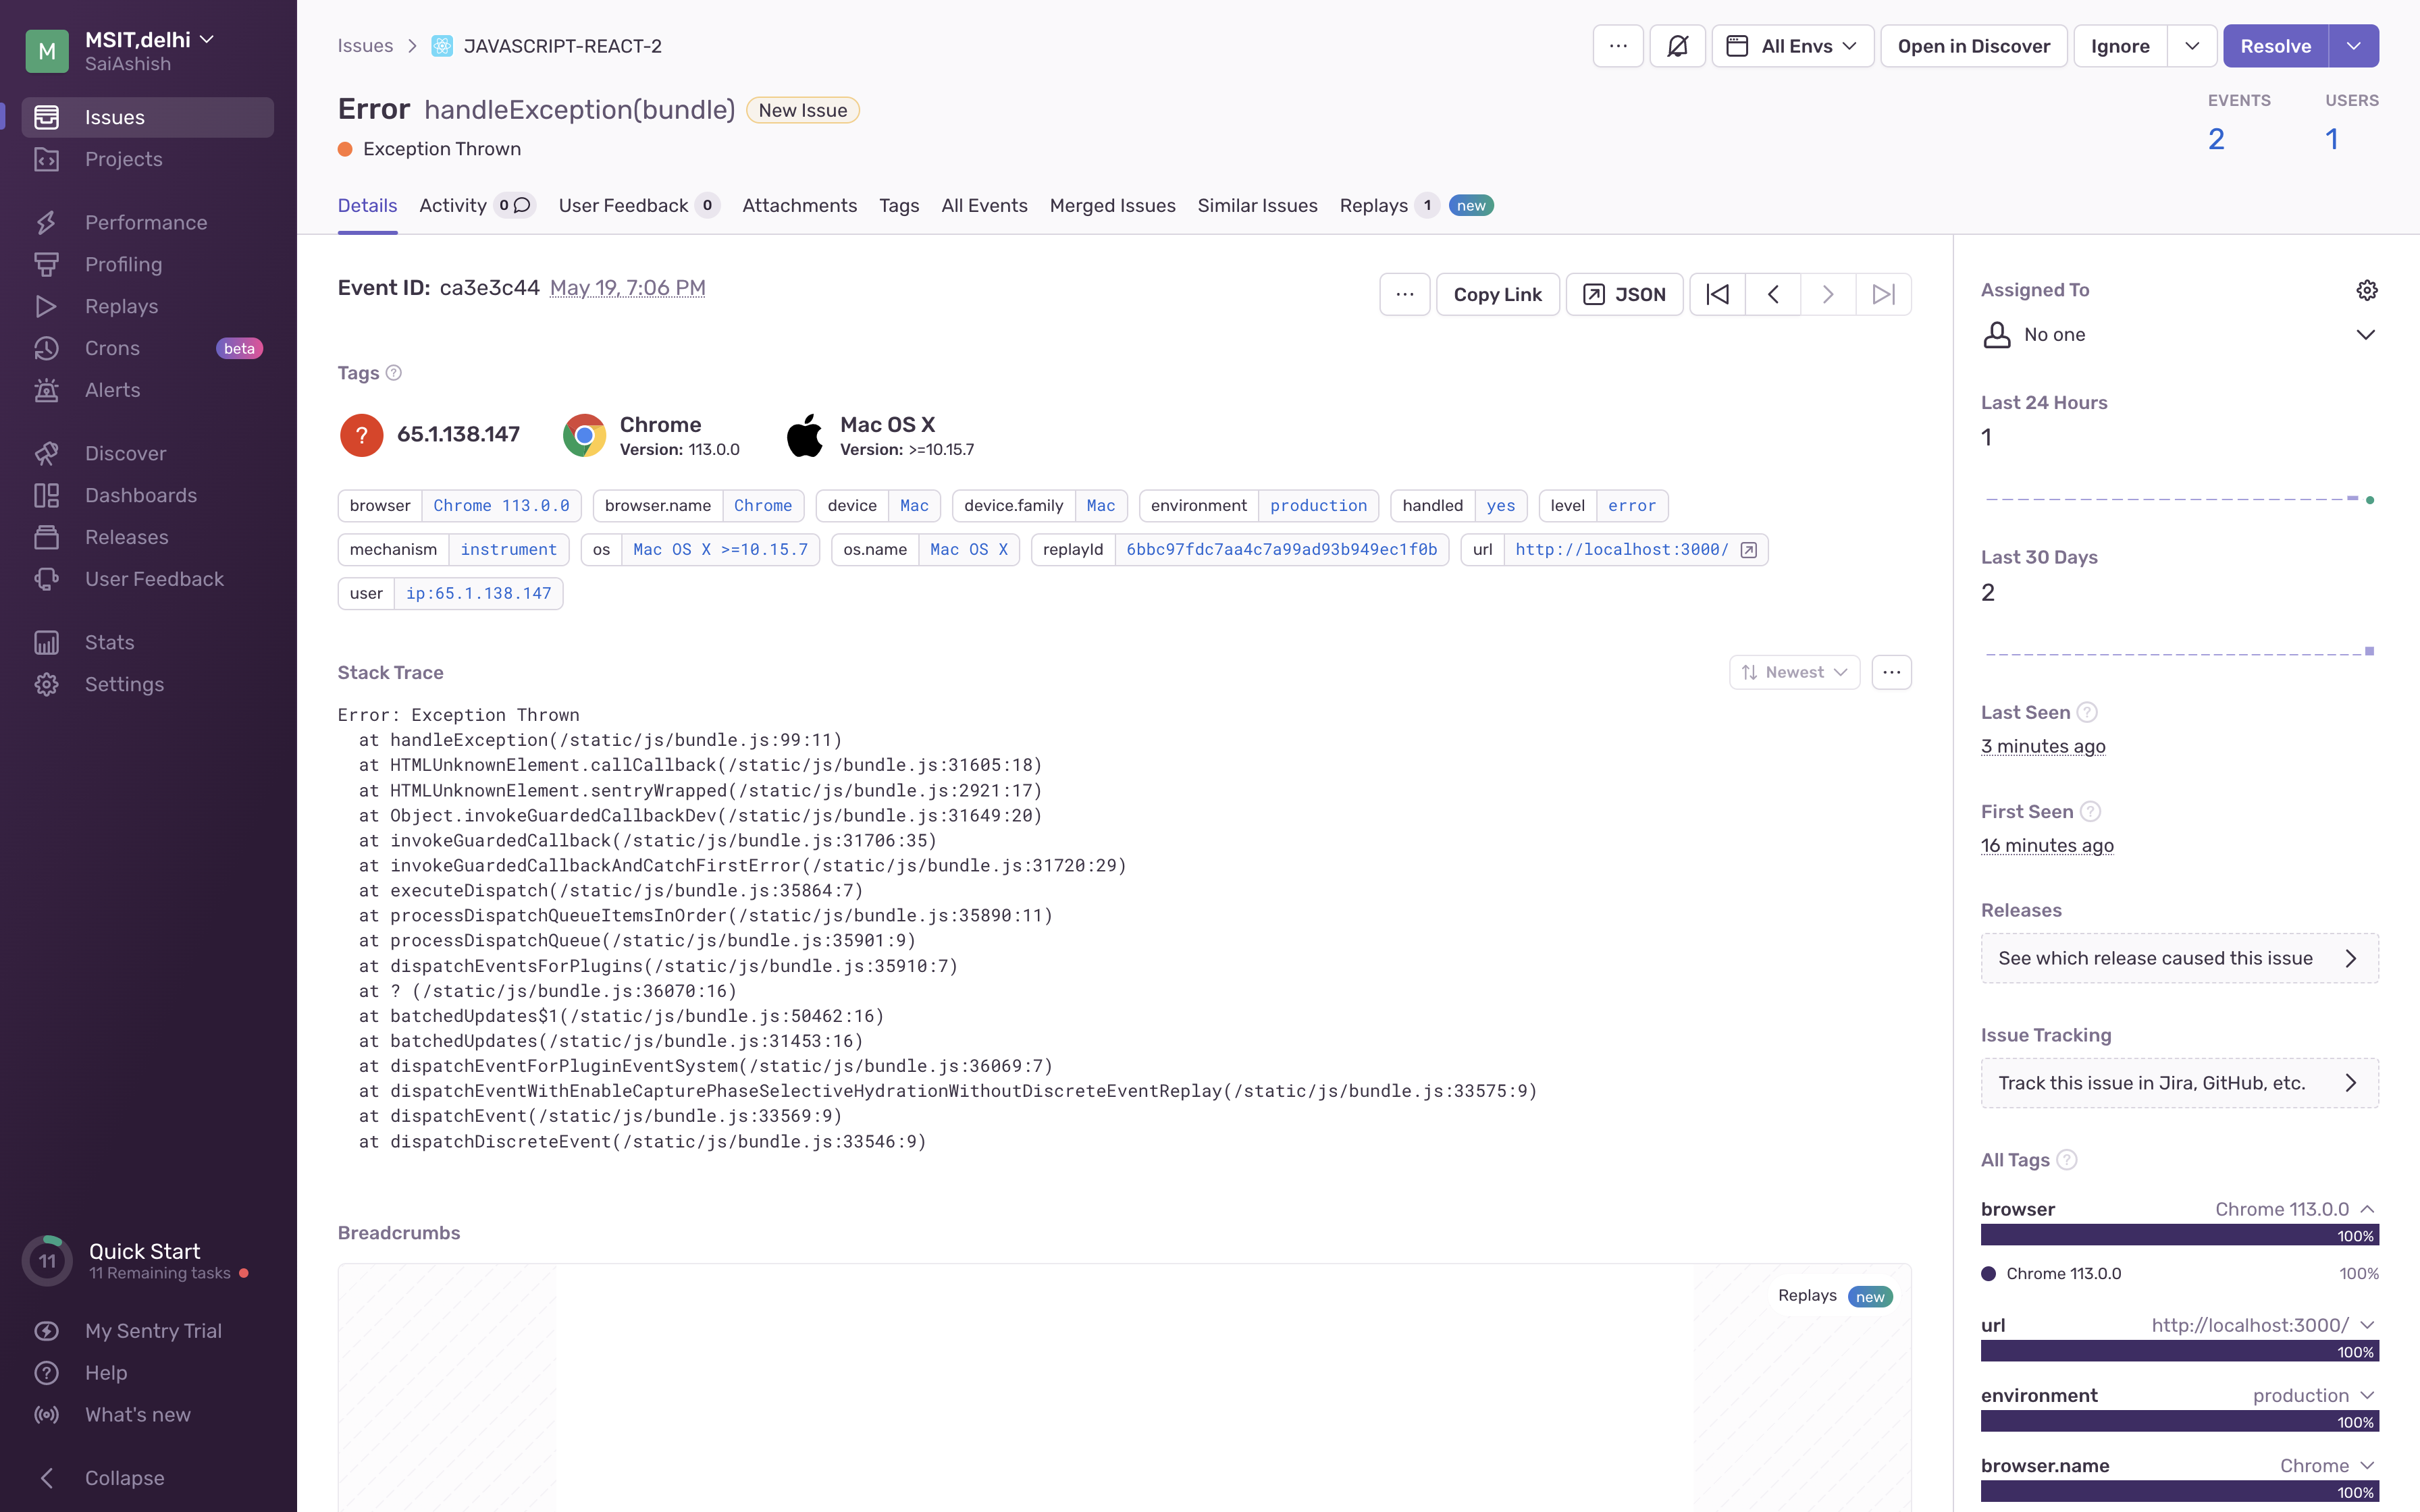This screenshot has width=2420, height=1512.
Task: Copy the event link
Action: click(1497, 294)
